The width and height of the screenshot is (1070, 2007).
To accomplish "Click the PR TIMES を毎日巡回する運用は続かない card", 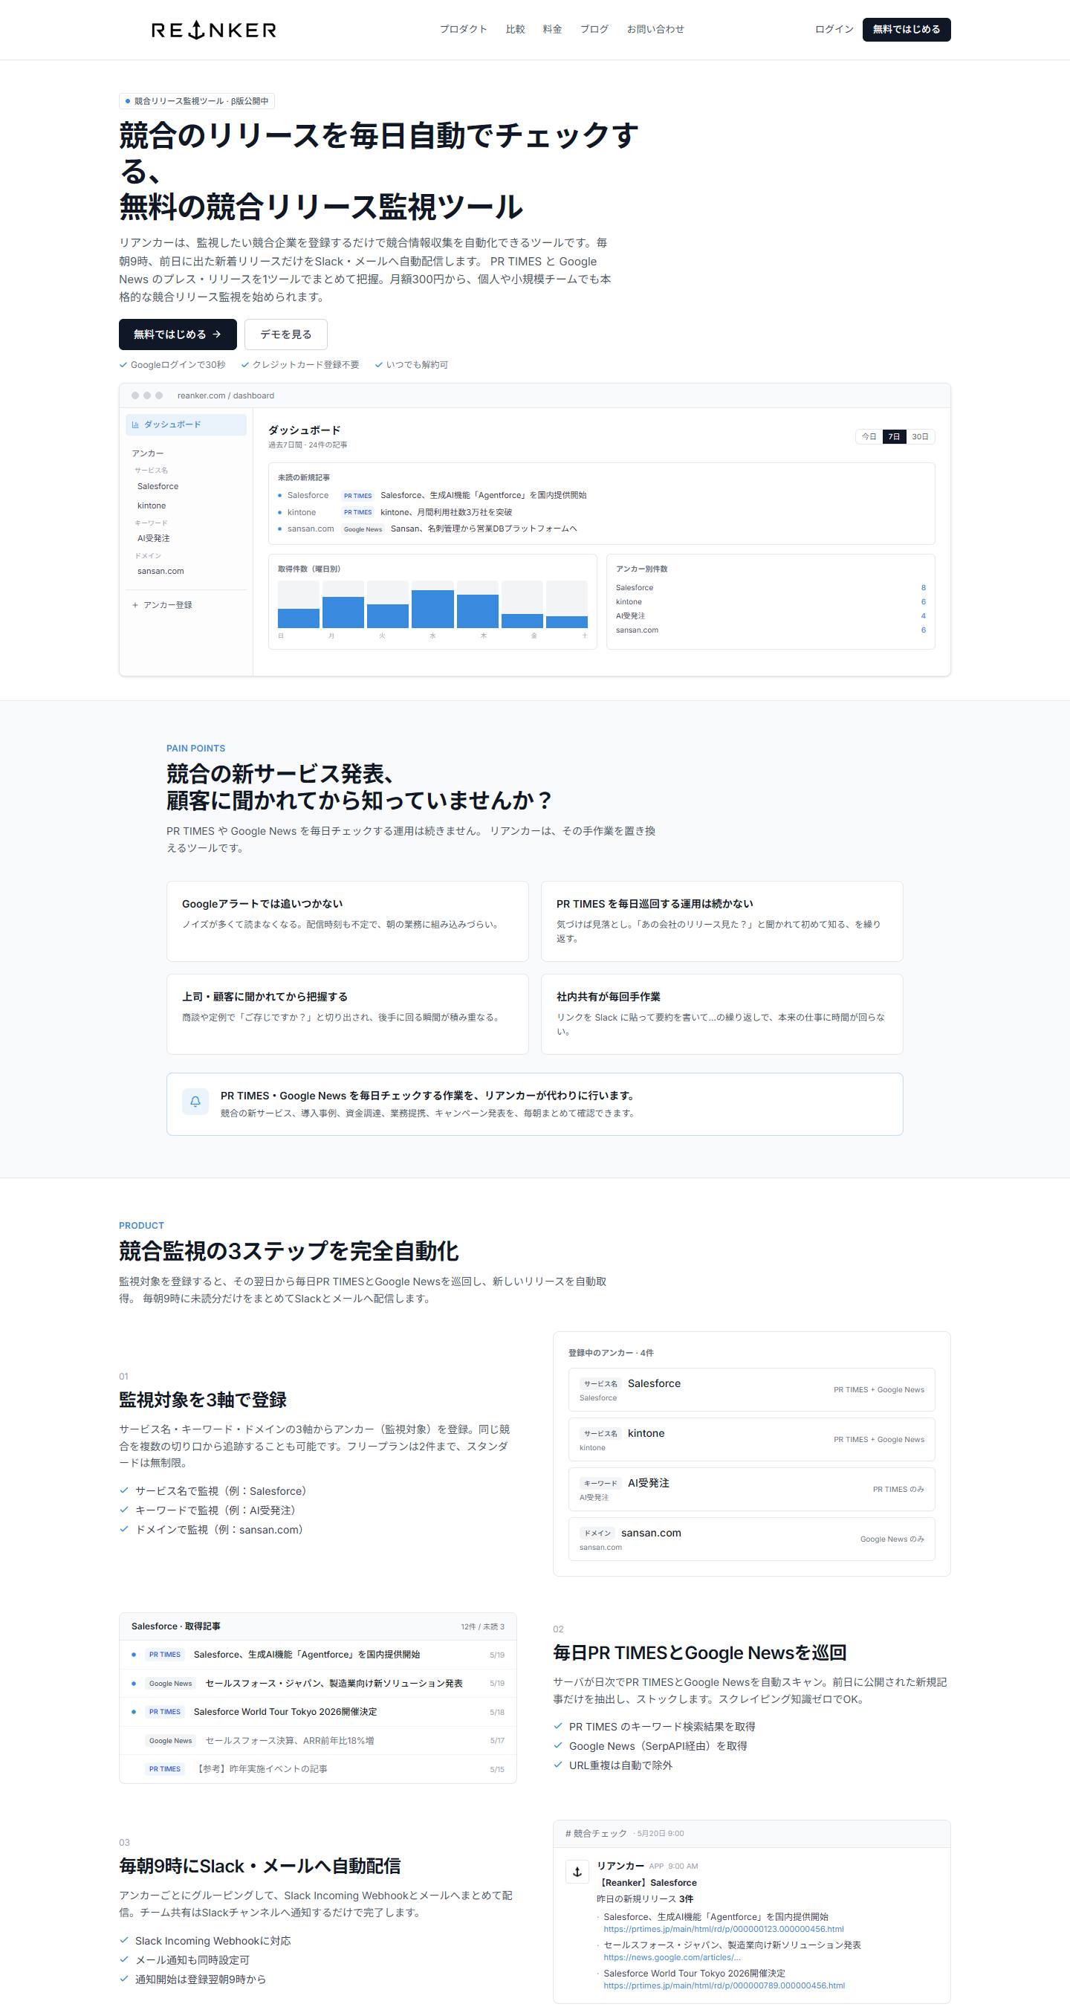I will pos(722,922).
